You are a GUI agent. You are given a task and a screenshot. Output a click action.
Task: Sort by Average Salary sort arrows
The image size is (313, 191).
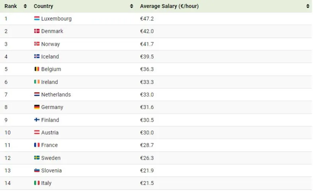pos(308,6)
